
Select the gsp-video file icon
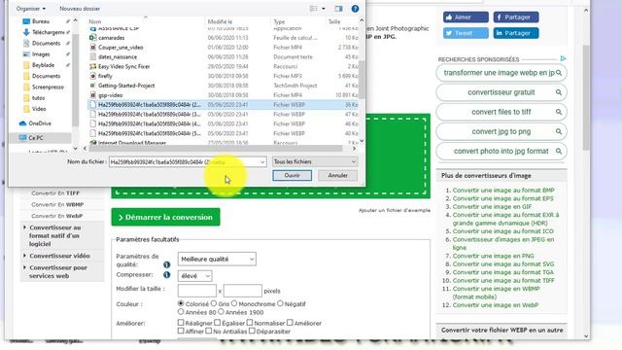pos(93,95)
